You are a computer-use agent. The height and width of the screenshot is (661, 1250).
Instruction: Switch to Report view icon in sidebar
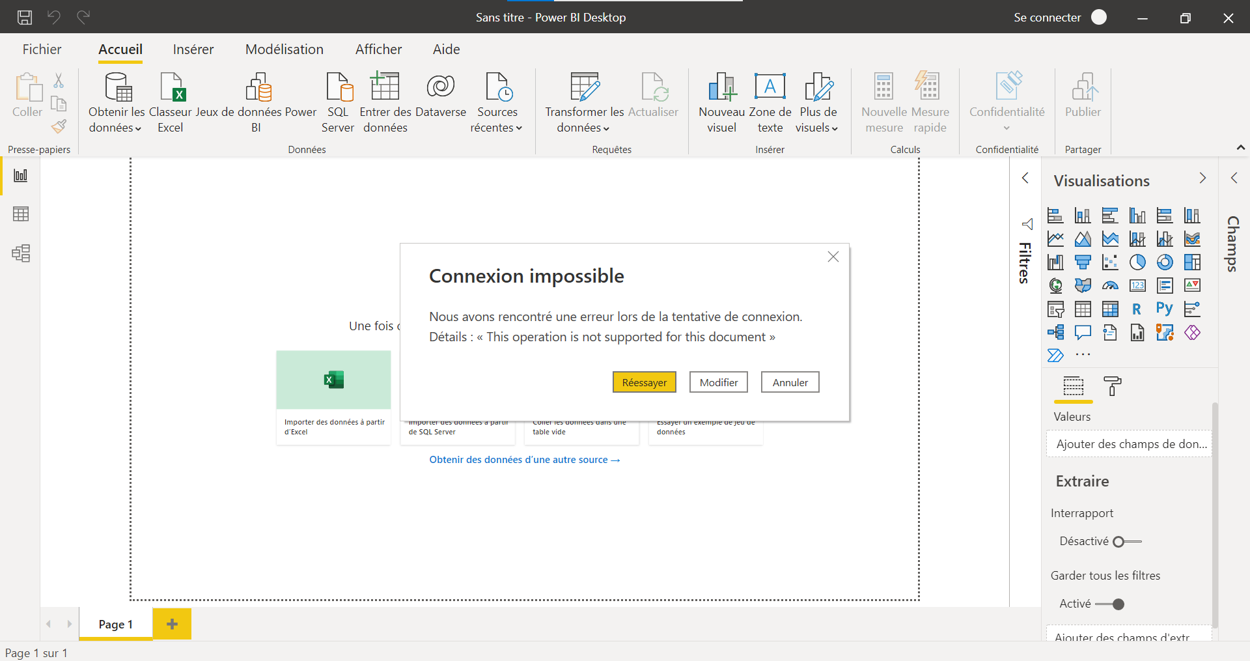pyautogui.click(x=21, y=176)
